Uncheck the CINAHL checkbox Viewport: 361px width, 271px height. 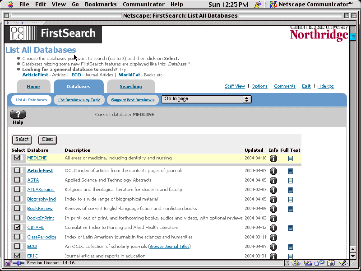tap(17, 227)
